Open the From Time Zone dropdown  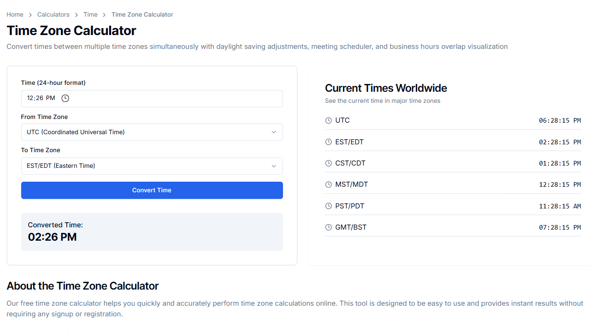(152, 132)
